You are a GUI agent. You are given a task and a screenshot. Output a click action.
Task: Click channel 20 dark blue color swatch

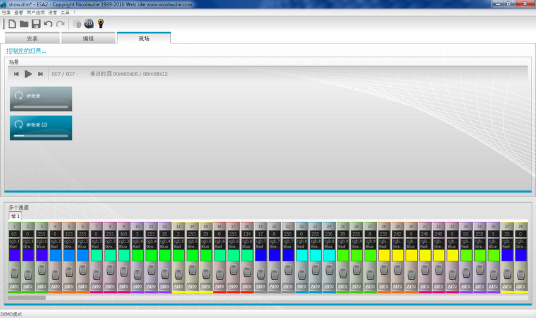coord(274,256)
